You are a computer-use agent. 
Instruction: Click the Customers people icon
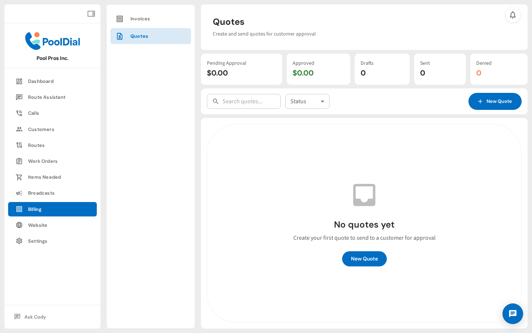click(x=19, y=129)
